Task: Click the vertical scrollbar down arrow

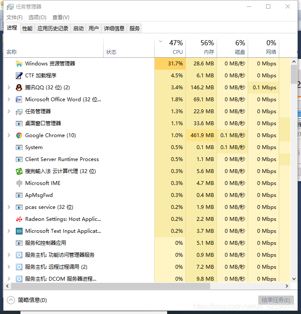Action: pos(294,279)
